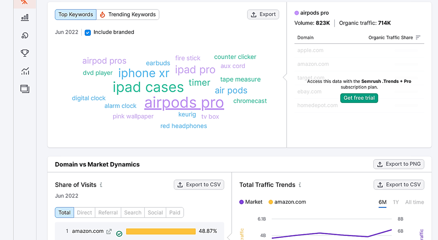Image resolution: width=438 pixels, height=240 pixels.
Task: Select keyword 'keurig' in cloud
Action: [187, 115]
